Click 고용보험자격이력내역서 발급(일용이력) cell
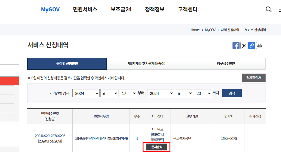 (101, 138)
